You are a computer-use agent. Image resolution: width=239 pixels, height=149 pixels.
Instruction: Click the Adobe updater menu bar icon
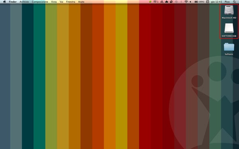point(156,2)
